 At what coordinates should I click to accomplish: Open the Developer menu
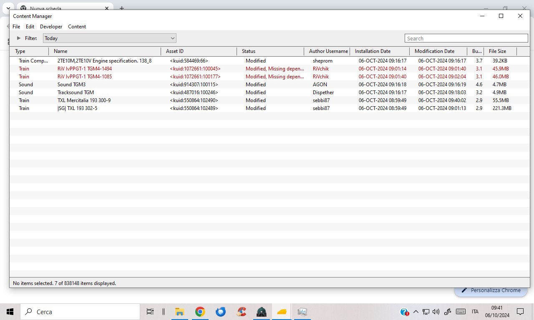[x=51, y=27]
